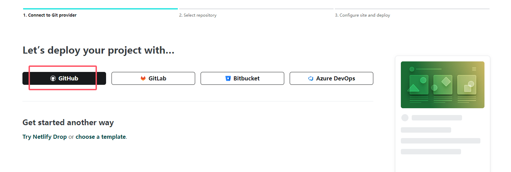Select the Bitbucket provider button
Viewport: 511px width, 172px height.
242,78
